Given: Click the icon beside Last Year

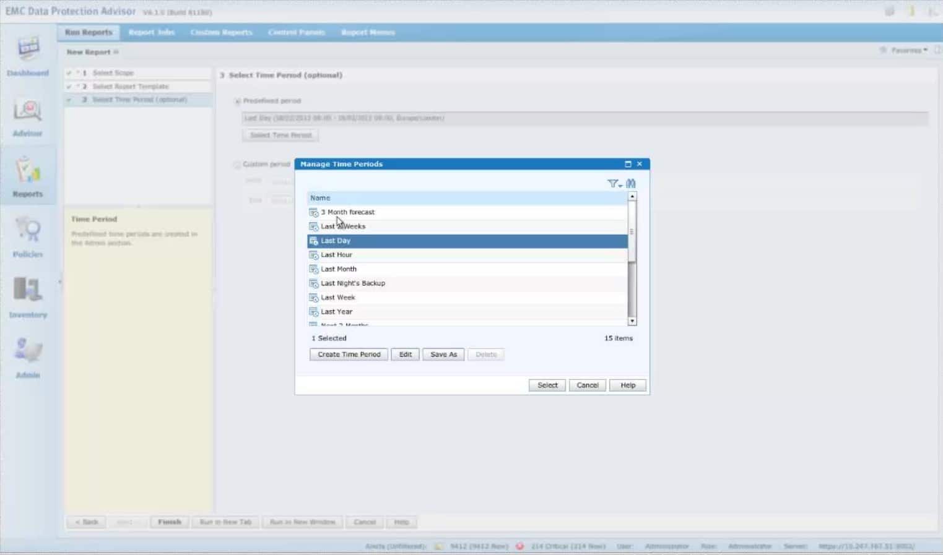Looking at the screenshot, I should 314,312.
